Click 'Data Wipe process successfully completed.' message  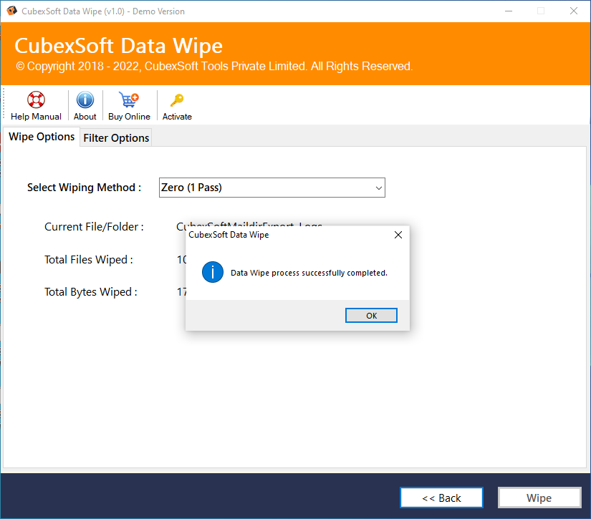click(309, 273)
